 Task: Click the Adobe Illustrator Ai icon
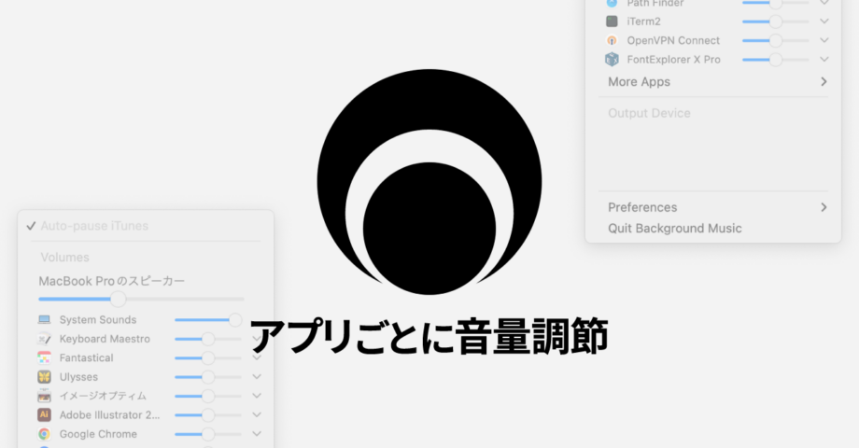click(45, 414)
